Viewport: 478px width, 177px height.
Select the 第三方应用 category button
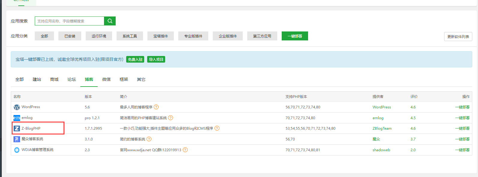[x=262, y=36]
